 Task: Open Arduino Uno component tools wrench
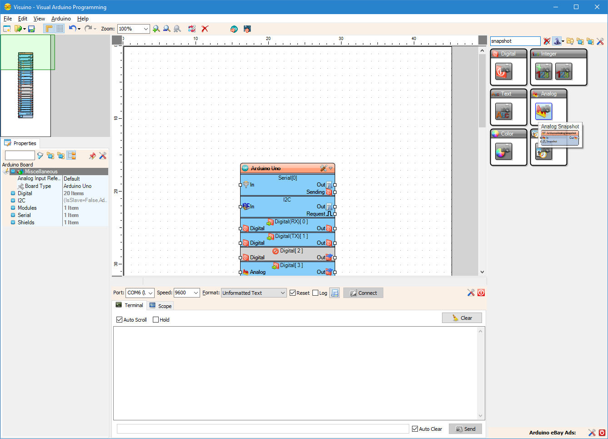pyautogui.click(x=323, y=168)
